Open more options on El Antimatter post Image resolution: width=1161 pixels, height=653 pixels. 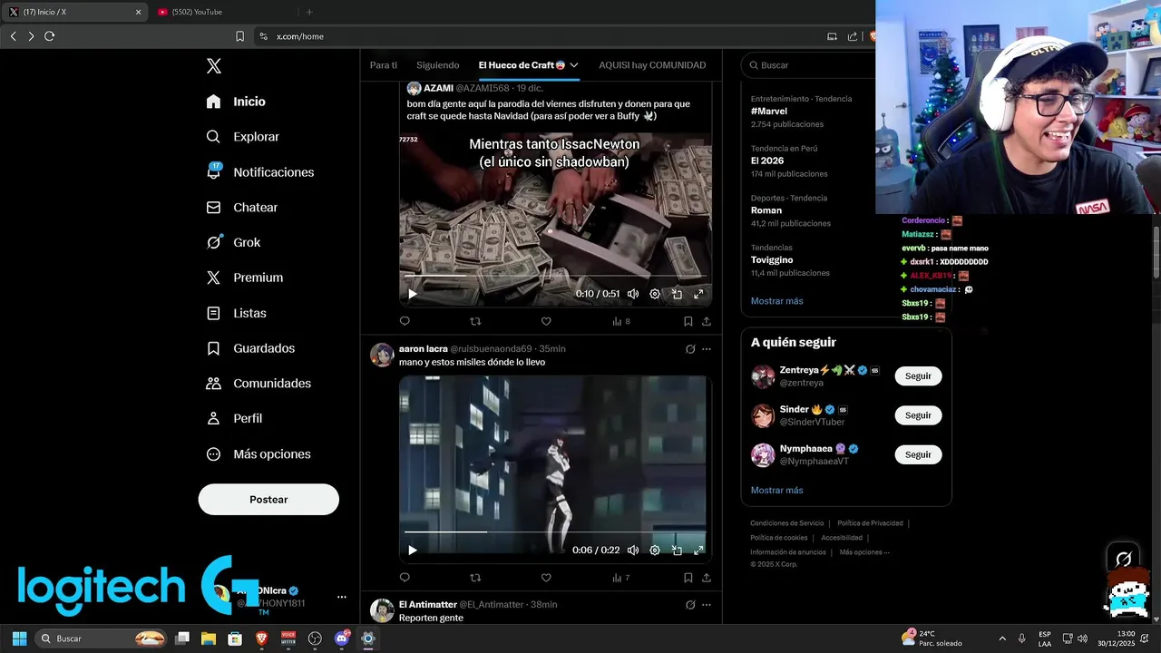707,605
